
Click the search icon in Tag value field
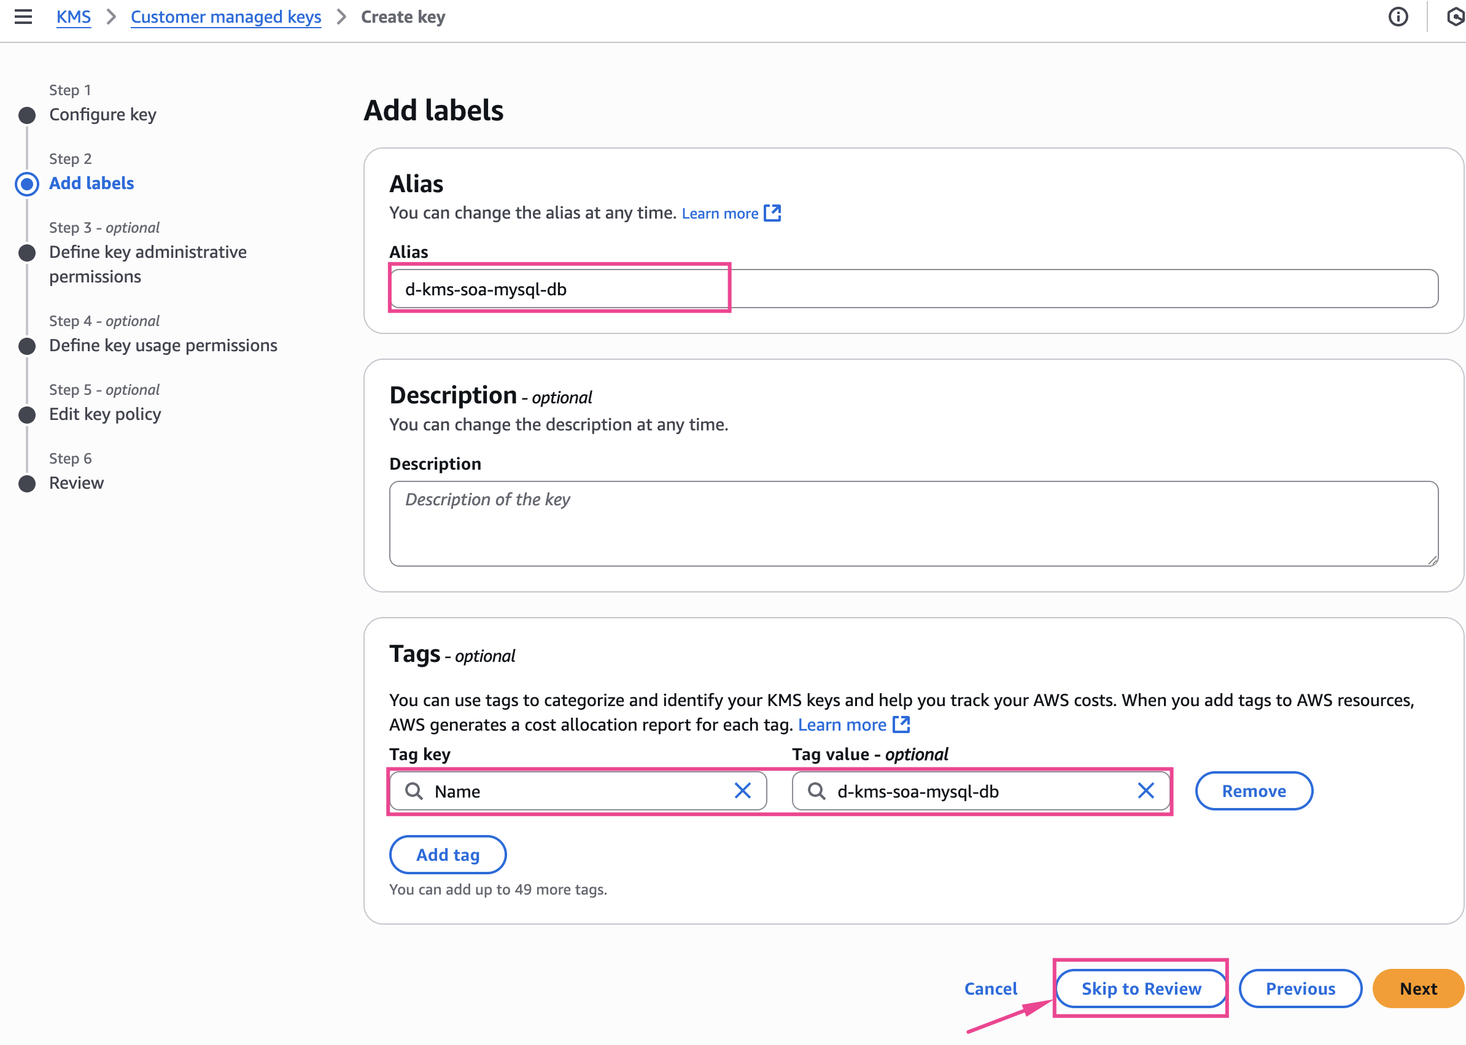point(816,791)
